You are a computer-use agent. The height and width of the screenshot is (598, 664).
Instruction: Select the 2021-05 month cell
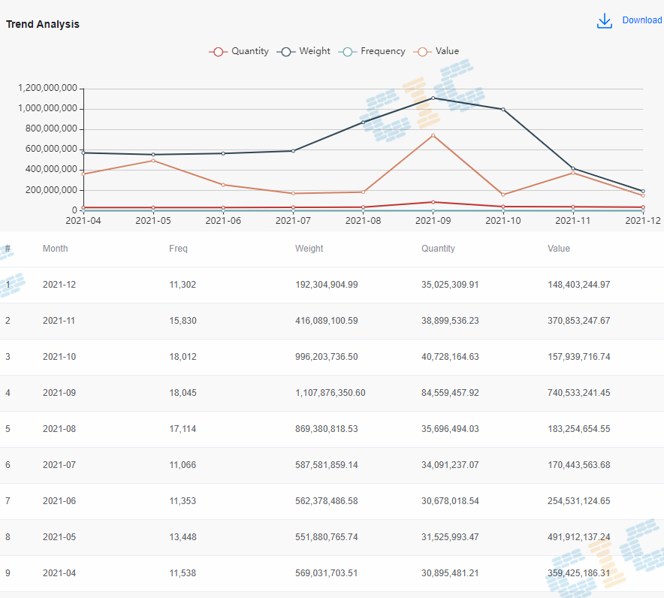59,537
